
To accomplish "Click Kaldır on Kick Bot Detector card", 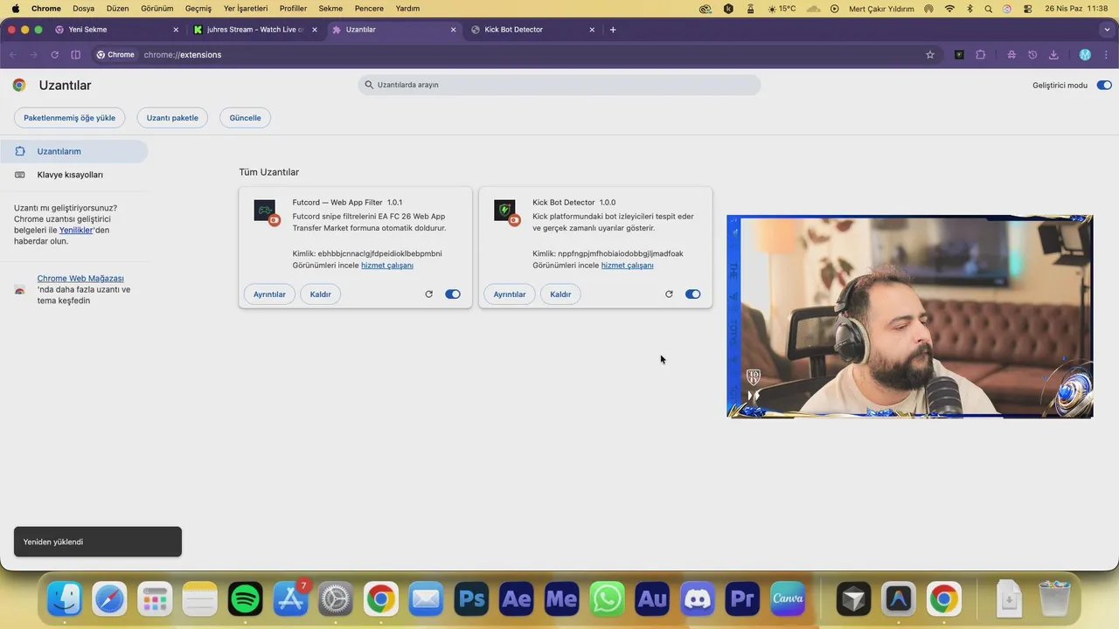I will pyautogui.click(x=560, y=294).
